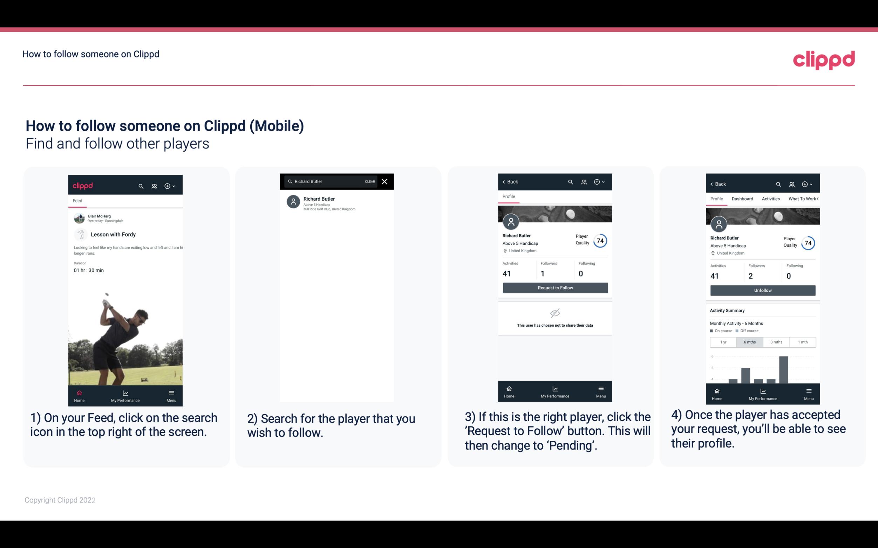
Task: Click the Request to Follow button
Action: [x=554, y=287]
